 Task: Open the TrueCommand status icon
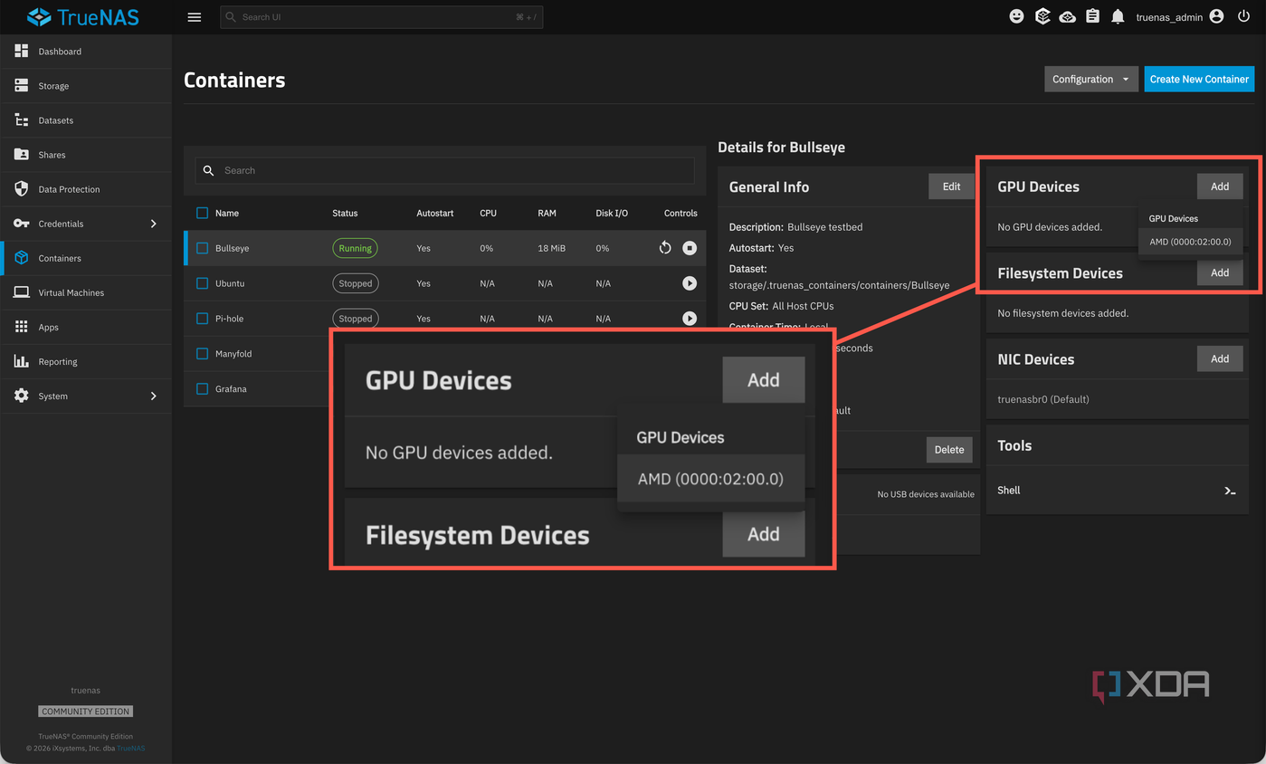click(1042, 16)
